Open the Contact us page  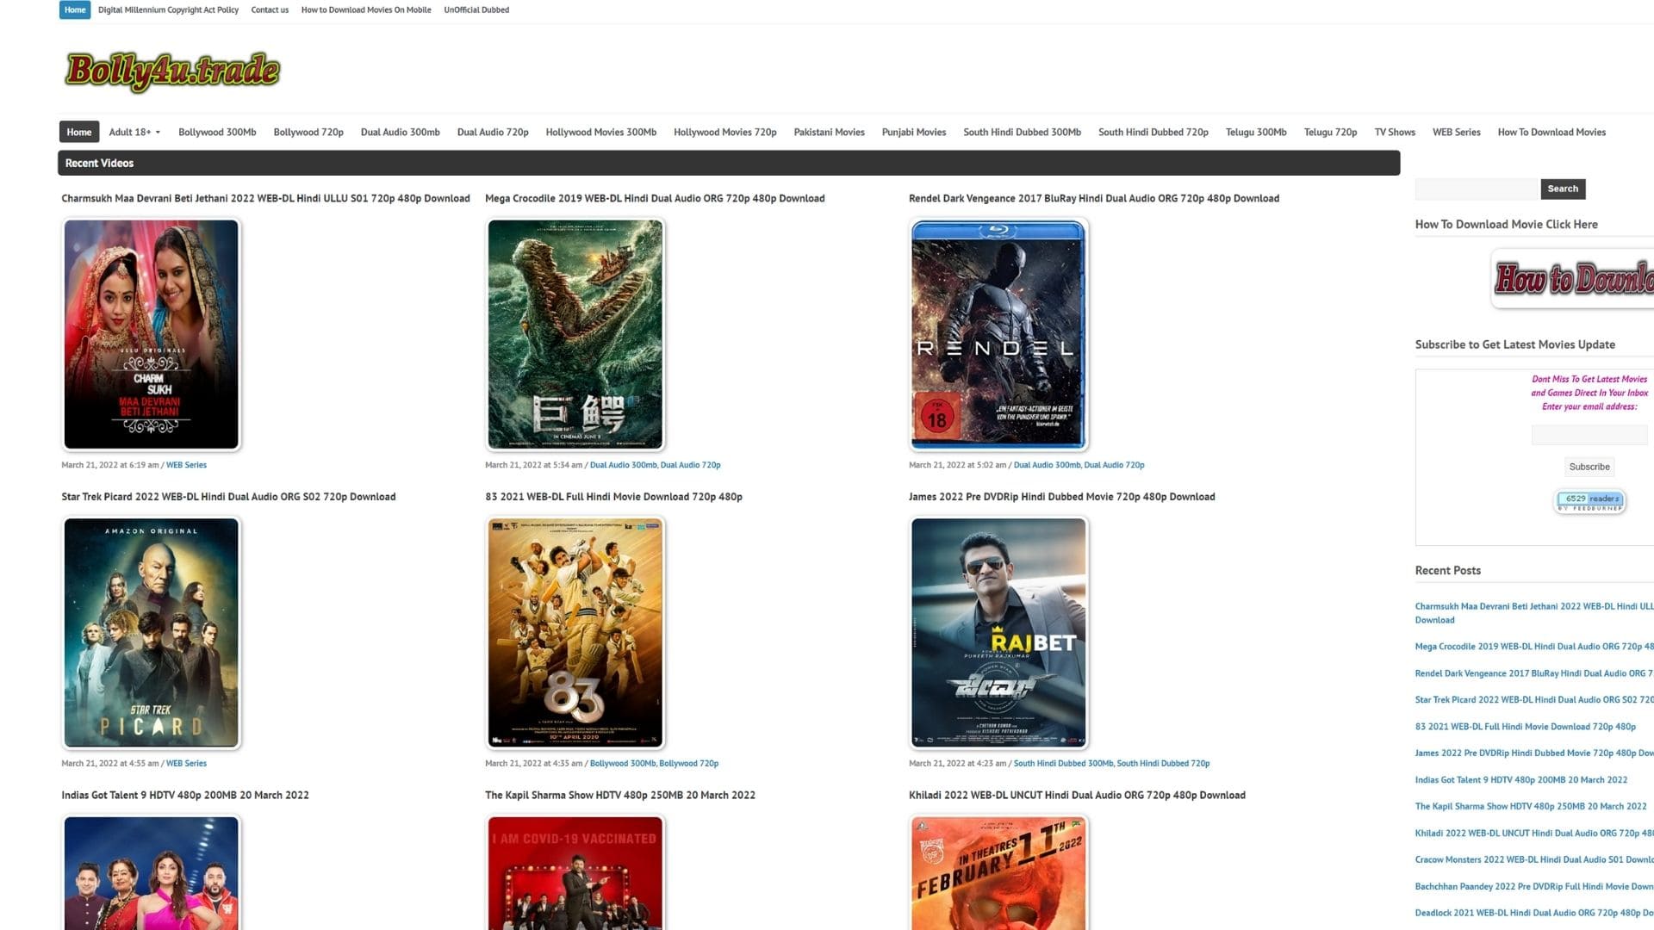270,9
